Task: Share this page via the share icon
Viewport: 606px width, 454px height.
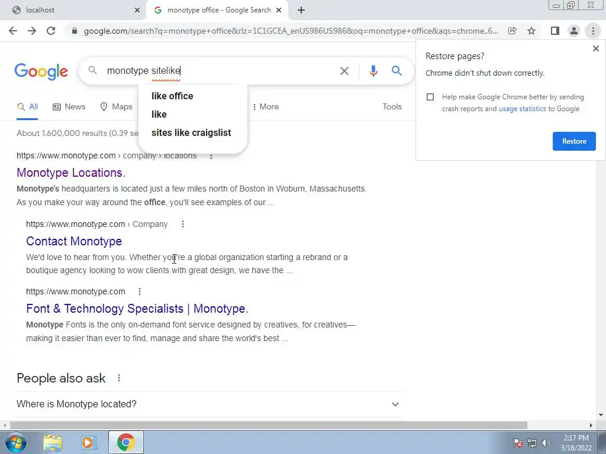Action: click(x=512, y=31)
